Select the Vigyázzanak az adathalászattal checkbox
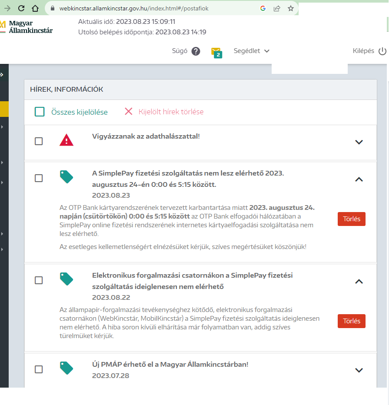The width and height of the screenshot is (389, 405). (39, 141)
